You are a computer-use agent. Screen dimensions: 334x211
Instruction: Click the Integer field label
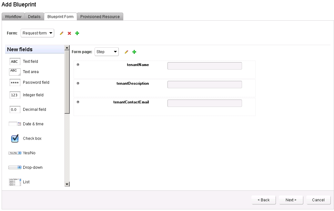[33, 95]
